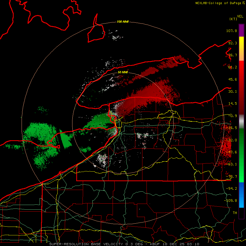Screen dimensions: 246x246
Task: Click the TH label on the legend
Action: pos(235,213)
